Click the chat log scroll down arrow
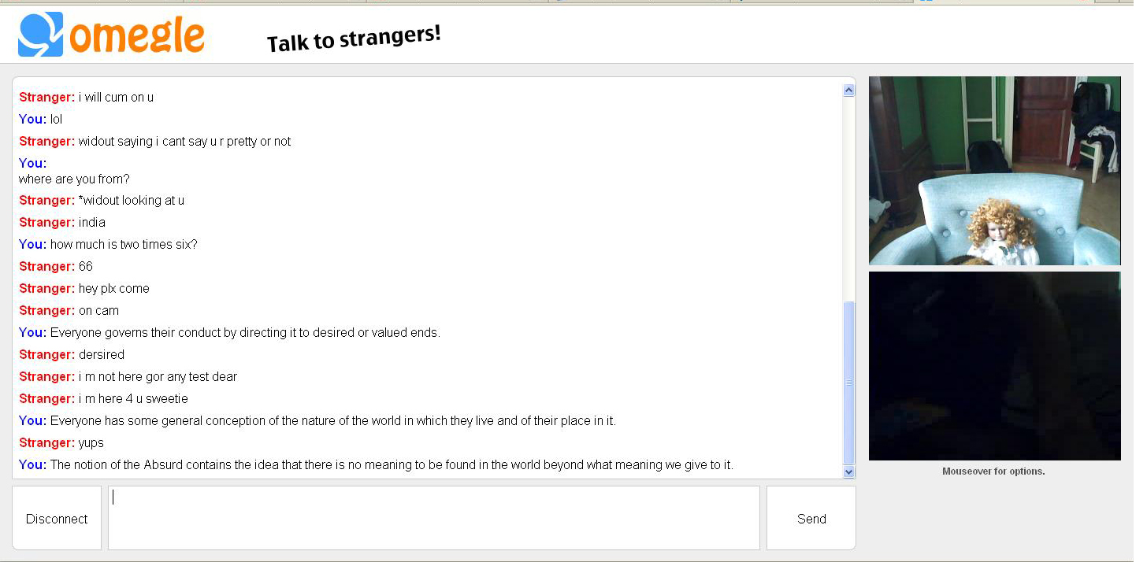Screen dimensions: 1147x562 tap(848, 471)
